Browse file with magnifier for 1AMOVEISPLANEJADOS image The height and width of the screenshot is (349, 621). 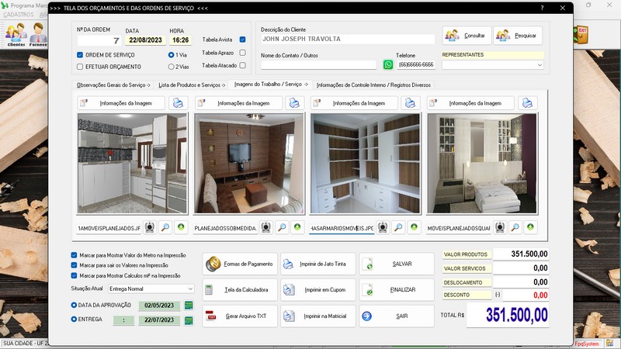(x=165, y=227)
